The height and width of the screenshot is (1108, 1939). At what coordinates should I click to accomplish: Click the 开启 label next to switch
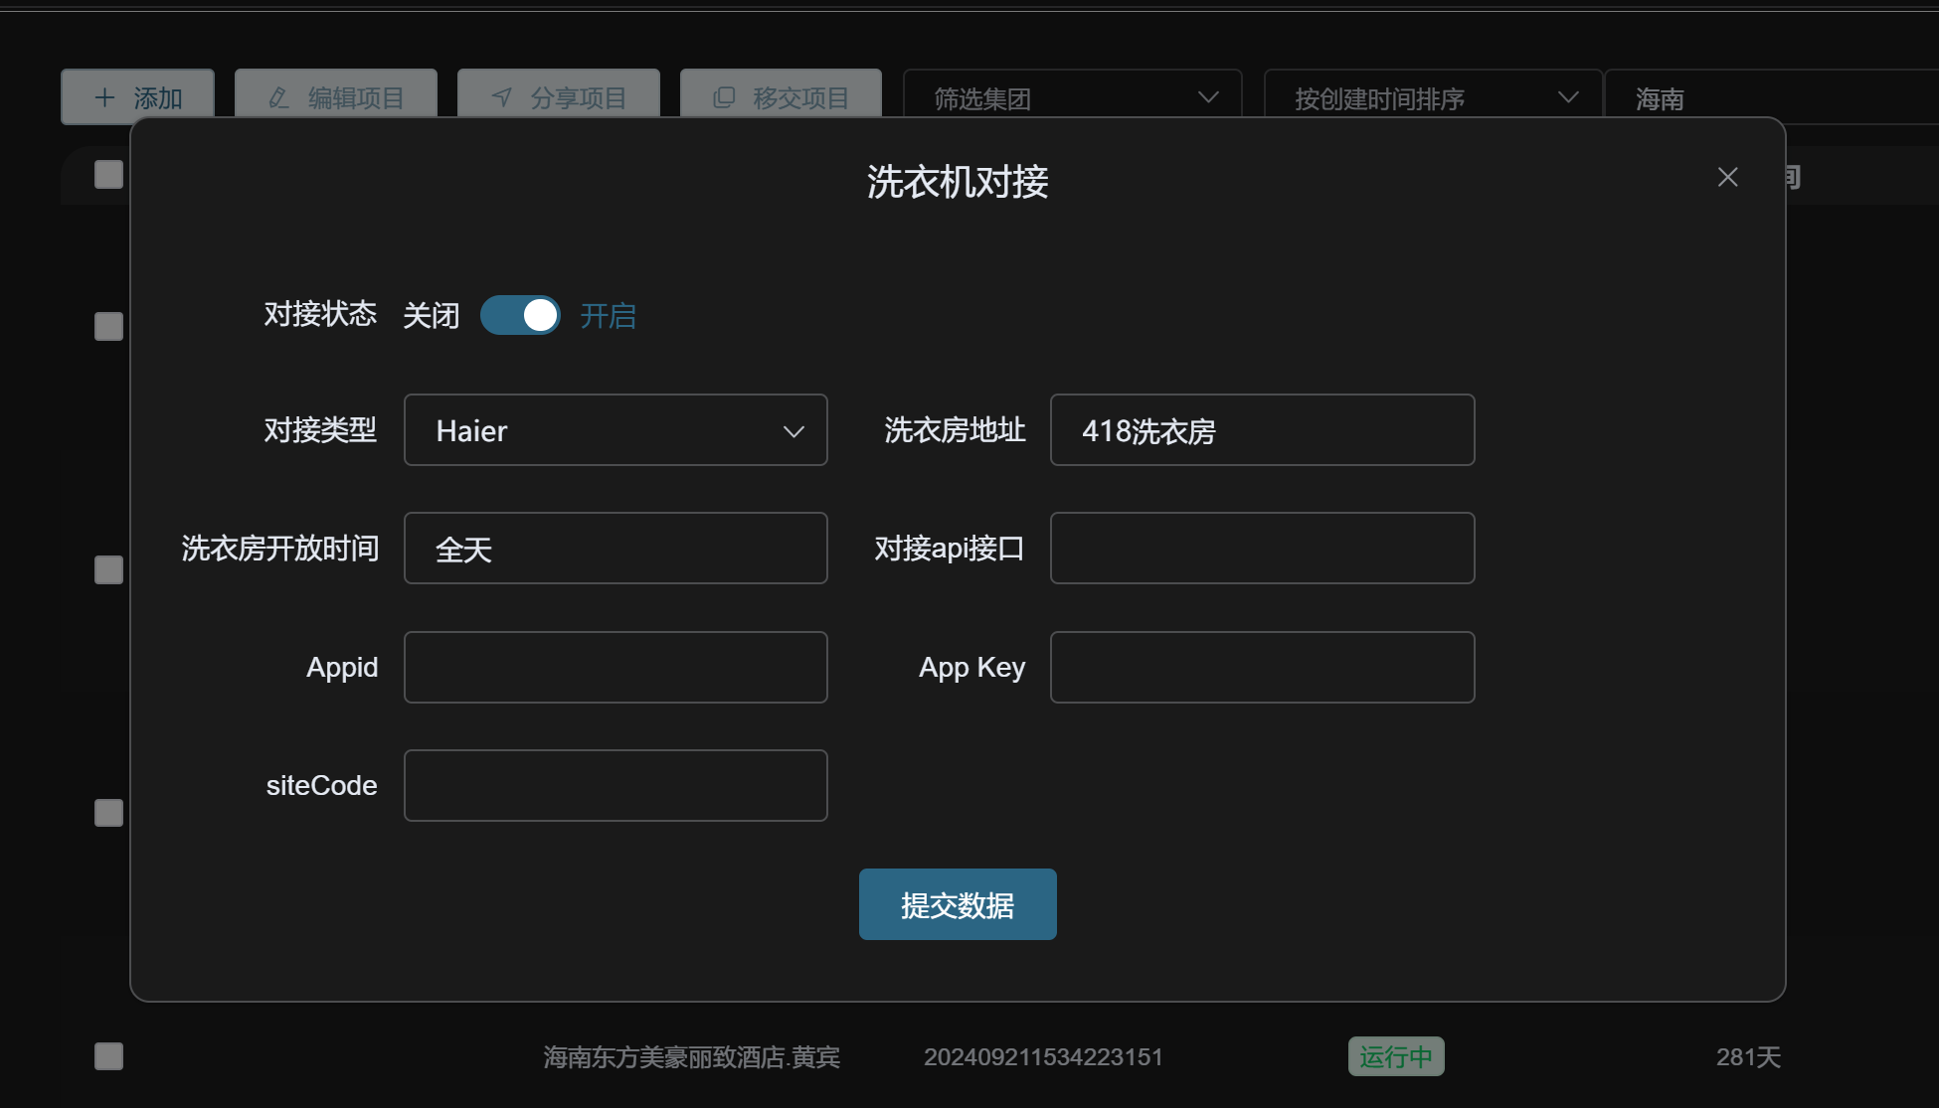(x=608, y=316)
